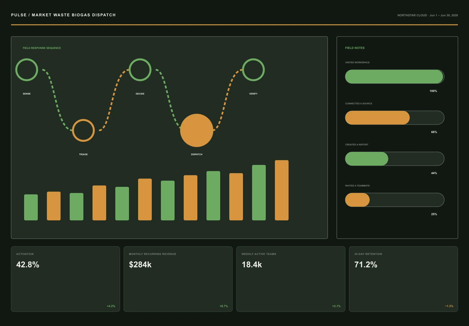The height and width of the screenshot is (326, 469).
Task: Click the +4.2% change indicator
Action: pos(111,306)
